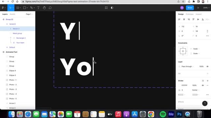Open the help question mark button
The height and width of the screenshot is (118, 211).
205,103
